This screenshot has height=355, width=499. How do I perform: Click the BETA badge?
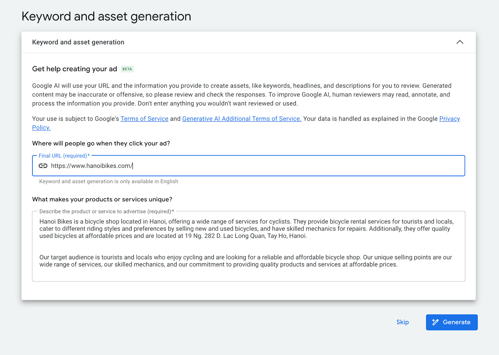[x=127, y=69]
